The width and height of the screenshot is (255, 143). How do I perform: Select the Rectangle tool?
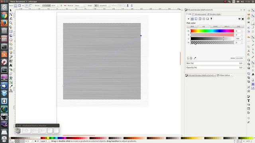tap(11, 31)
